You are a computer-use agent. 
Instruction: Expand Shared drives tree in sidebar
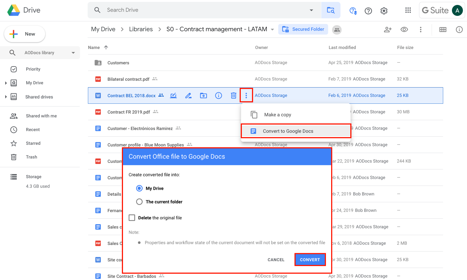click(x=6, y=97)
